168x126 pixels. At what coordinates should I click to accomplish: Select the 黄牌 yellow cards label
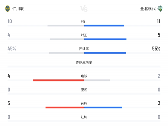tap(84, 103)
